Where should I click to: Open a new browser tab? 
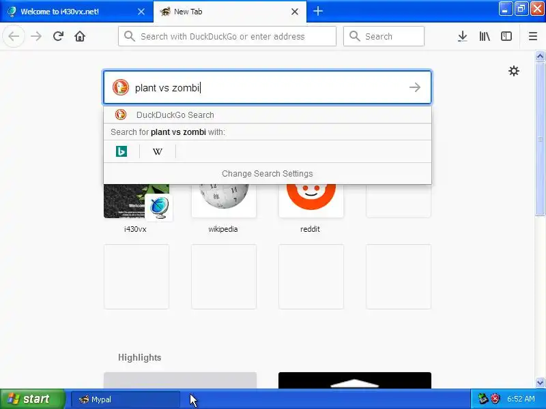click(317, 11)
